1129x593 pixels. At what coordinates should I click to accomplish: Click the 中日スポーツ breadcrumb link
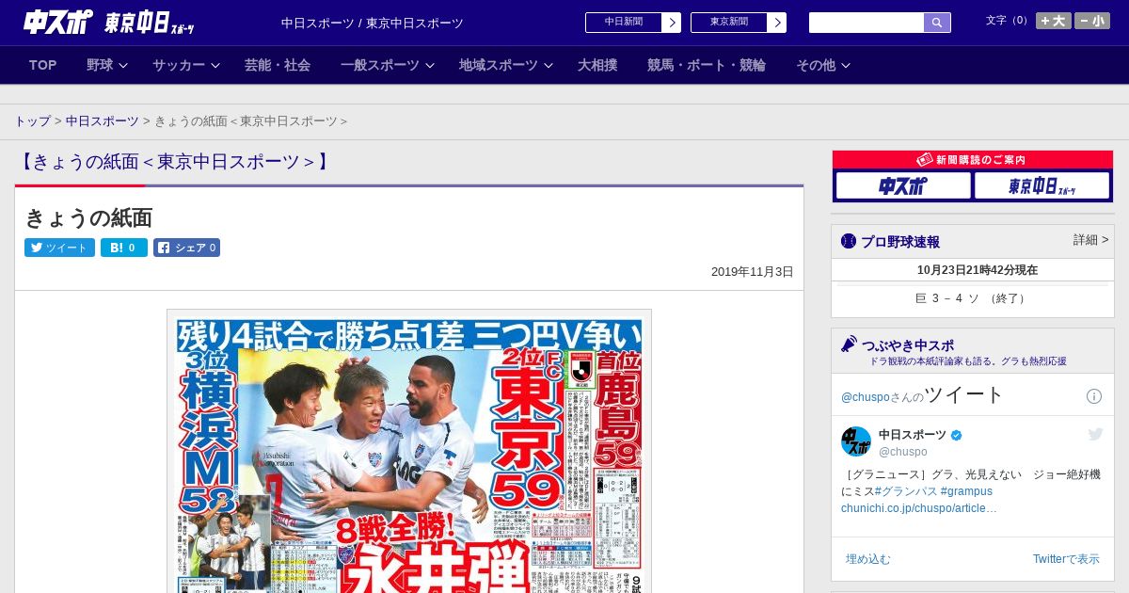click(x=103, y=121)
